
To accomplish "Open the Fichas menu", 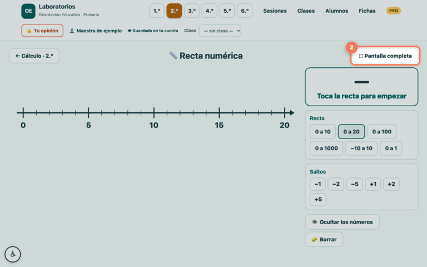I will [367, 11].
